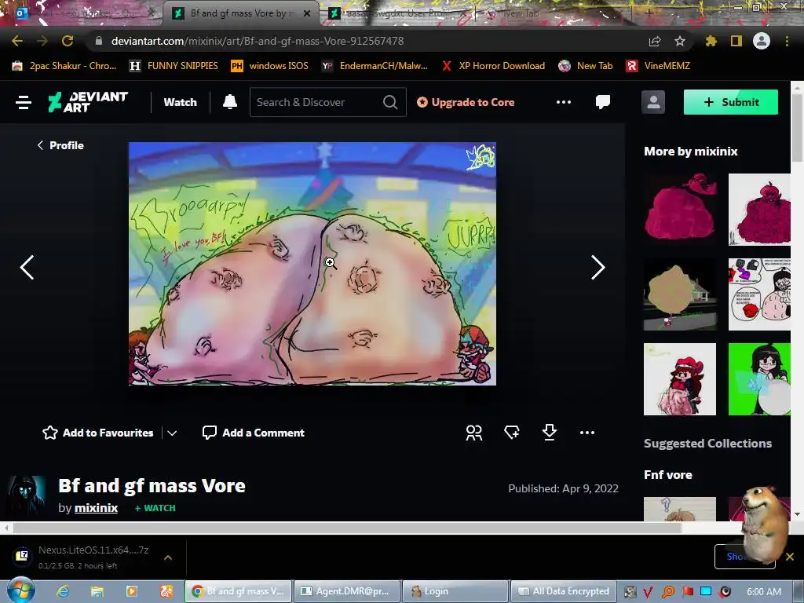Viewport: 804px width, 603px height.
Task: Open the Watch feed link
Action: pos(180,102)
